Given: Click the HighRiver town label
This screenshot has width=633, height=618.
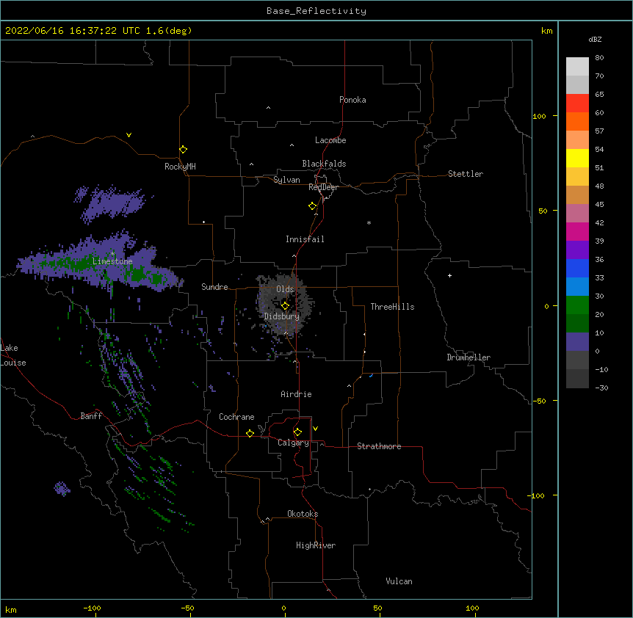Looking at the screenshot, I should tap(316, 545).
